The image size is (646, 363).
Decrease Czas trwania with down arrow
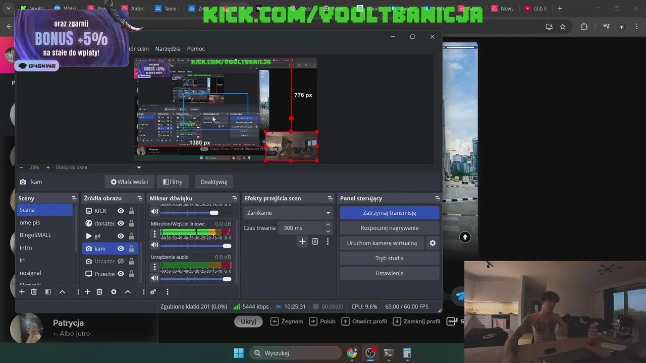[328, 231]
